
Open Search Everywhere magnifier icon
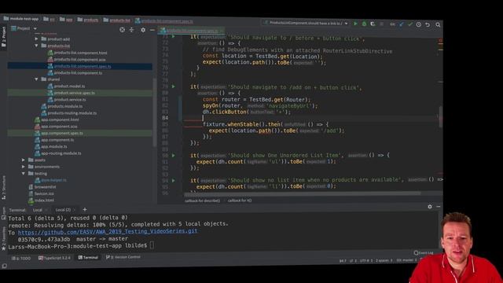tap(438, 24)
